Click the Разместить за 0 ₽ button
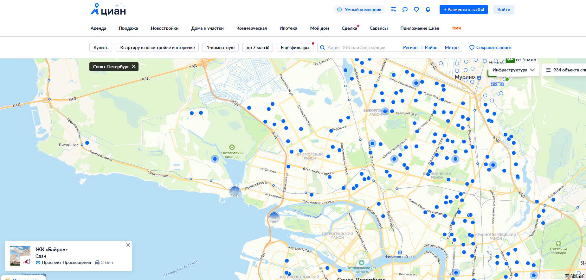This screenshot has width=586, height=280. [464, 9]
